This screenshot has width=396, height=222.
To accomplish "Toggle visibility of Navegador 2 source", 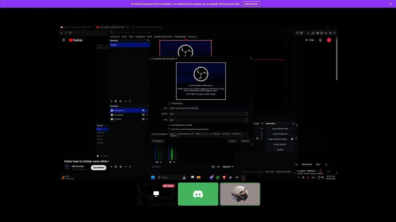I will [x=143, y=110].
